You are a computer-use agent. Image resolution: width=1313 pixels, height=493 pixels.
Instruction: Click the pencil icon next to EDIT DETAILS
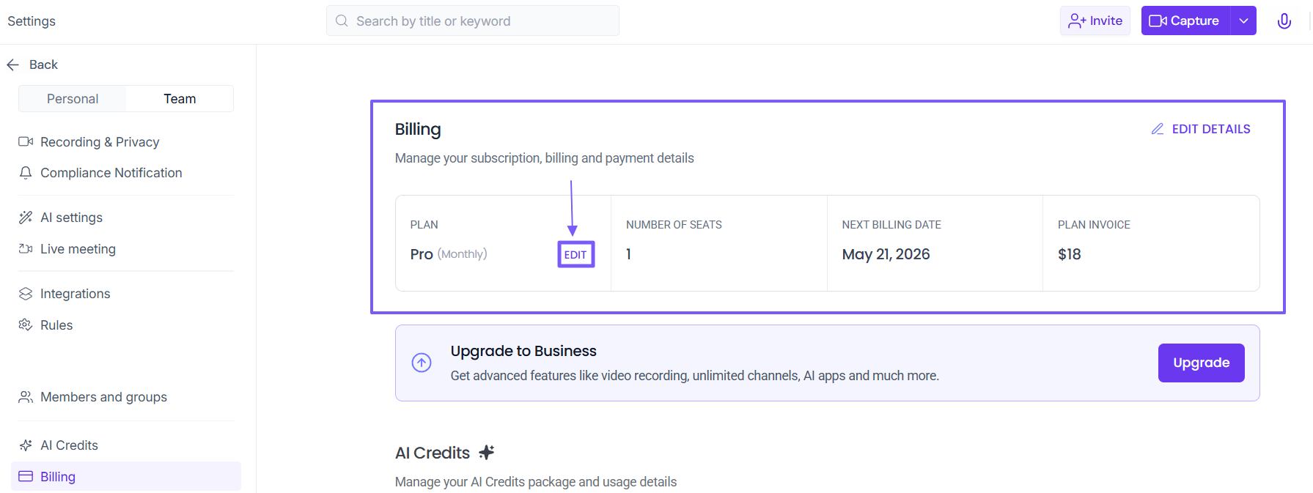pyautogui.click(x=1158, y=129)
